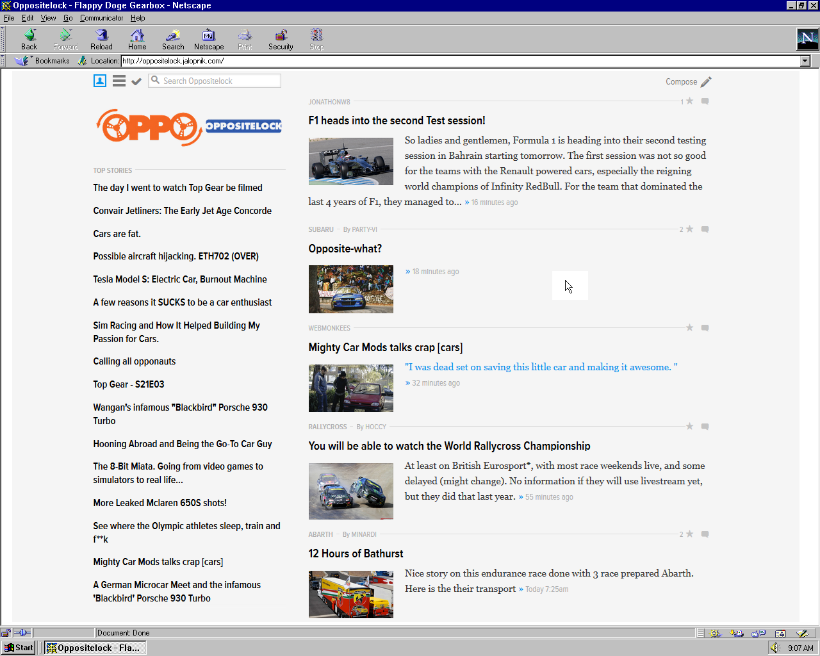Open comments on World Rallycross post
Screen dimensions: 820x656
[x=705, y=427]
